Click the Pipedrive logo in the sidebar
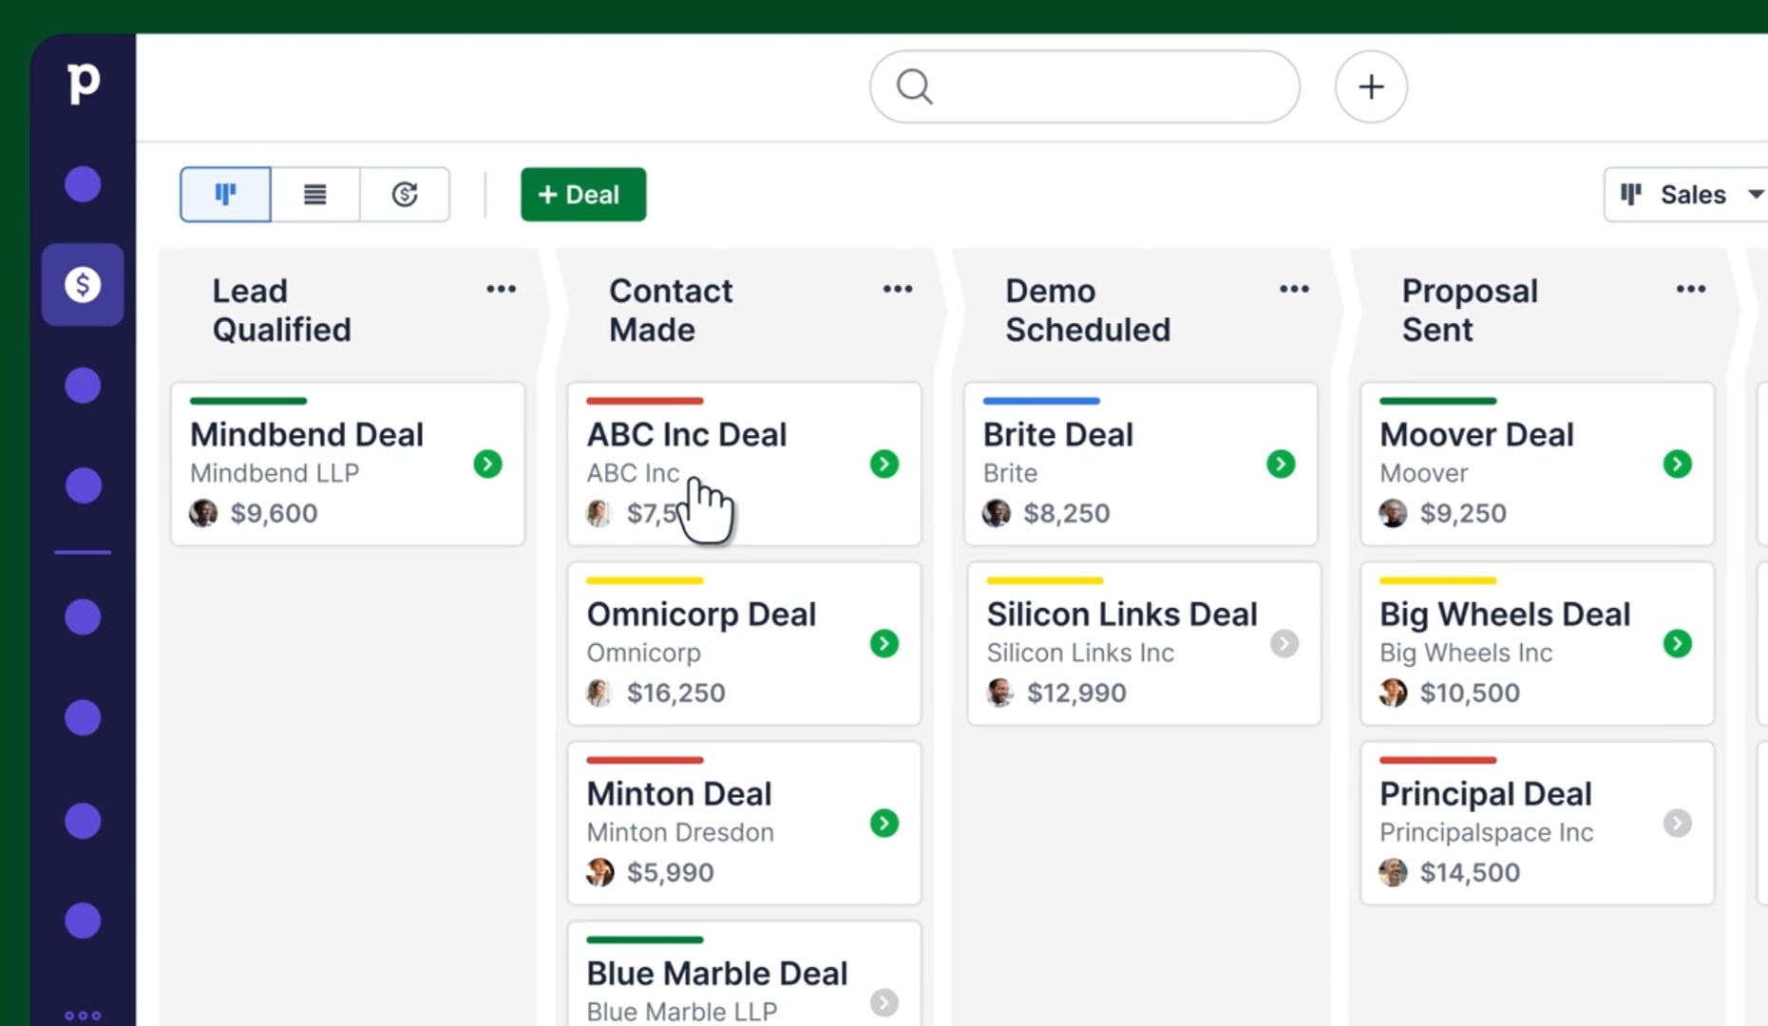 84,83
